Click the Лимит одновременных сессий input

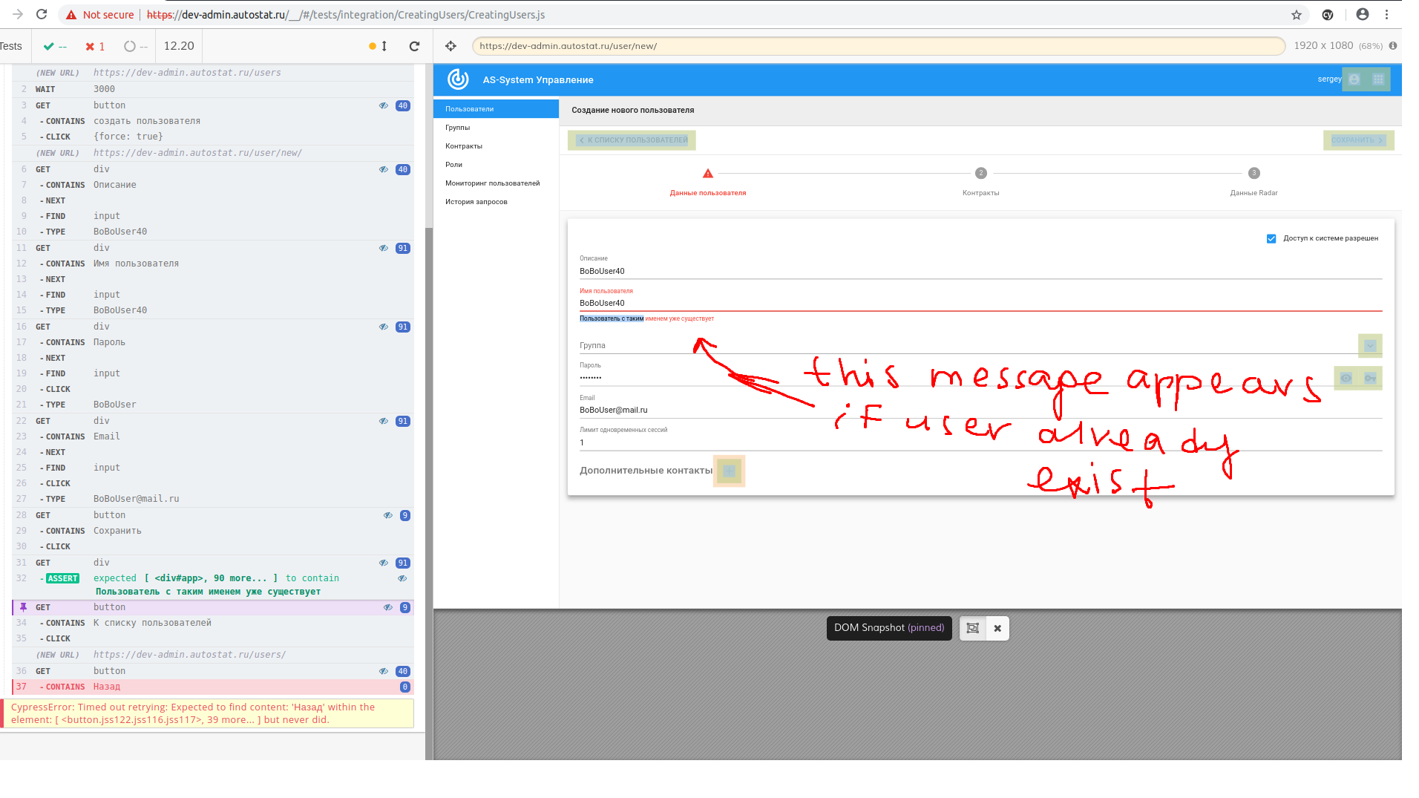(x=980, y=443)
